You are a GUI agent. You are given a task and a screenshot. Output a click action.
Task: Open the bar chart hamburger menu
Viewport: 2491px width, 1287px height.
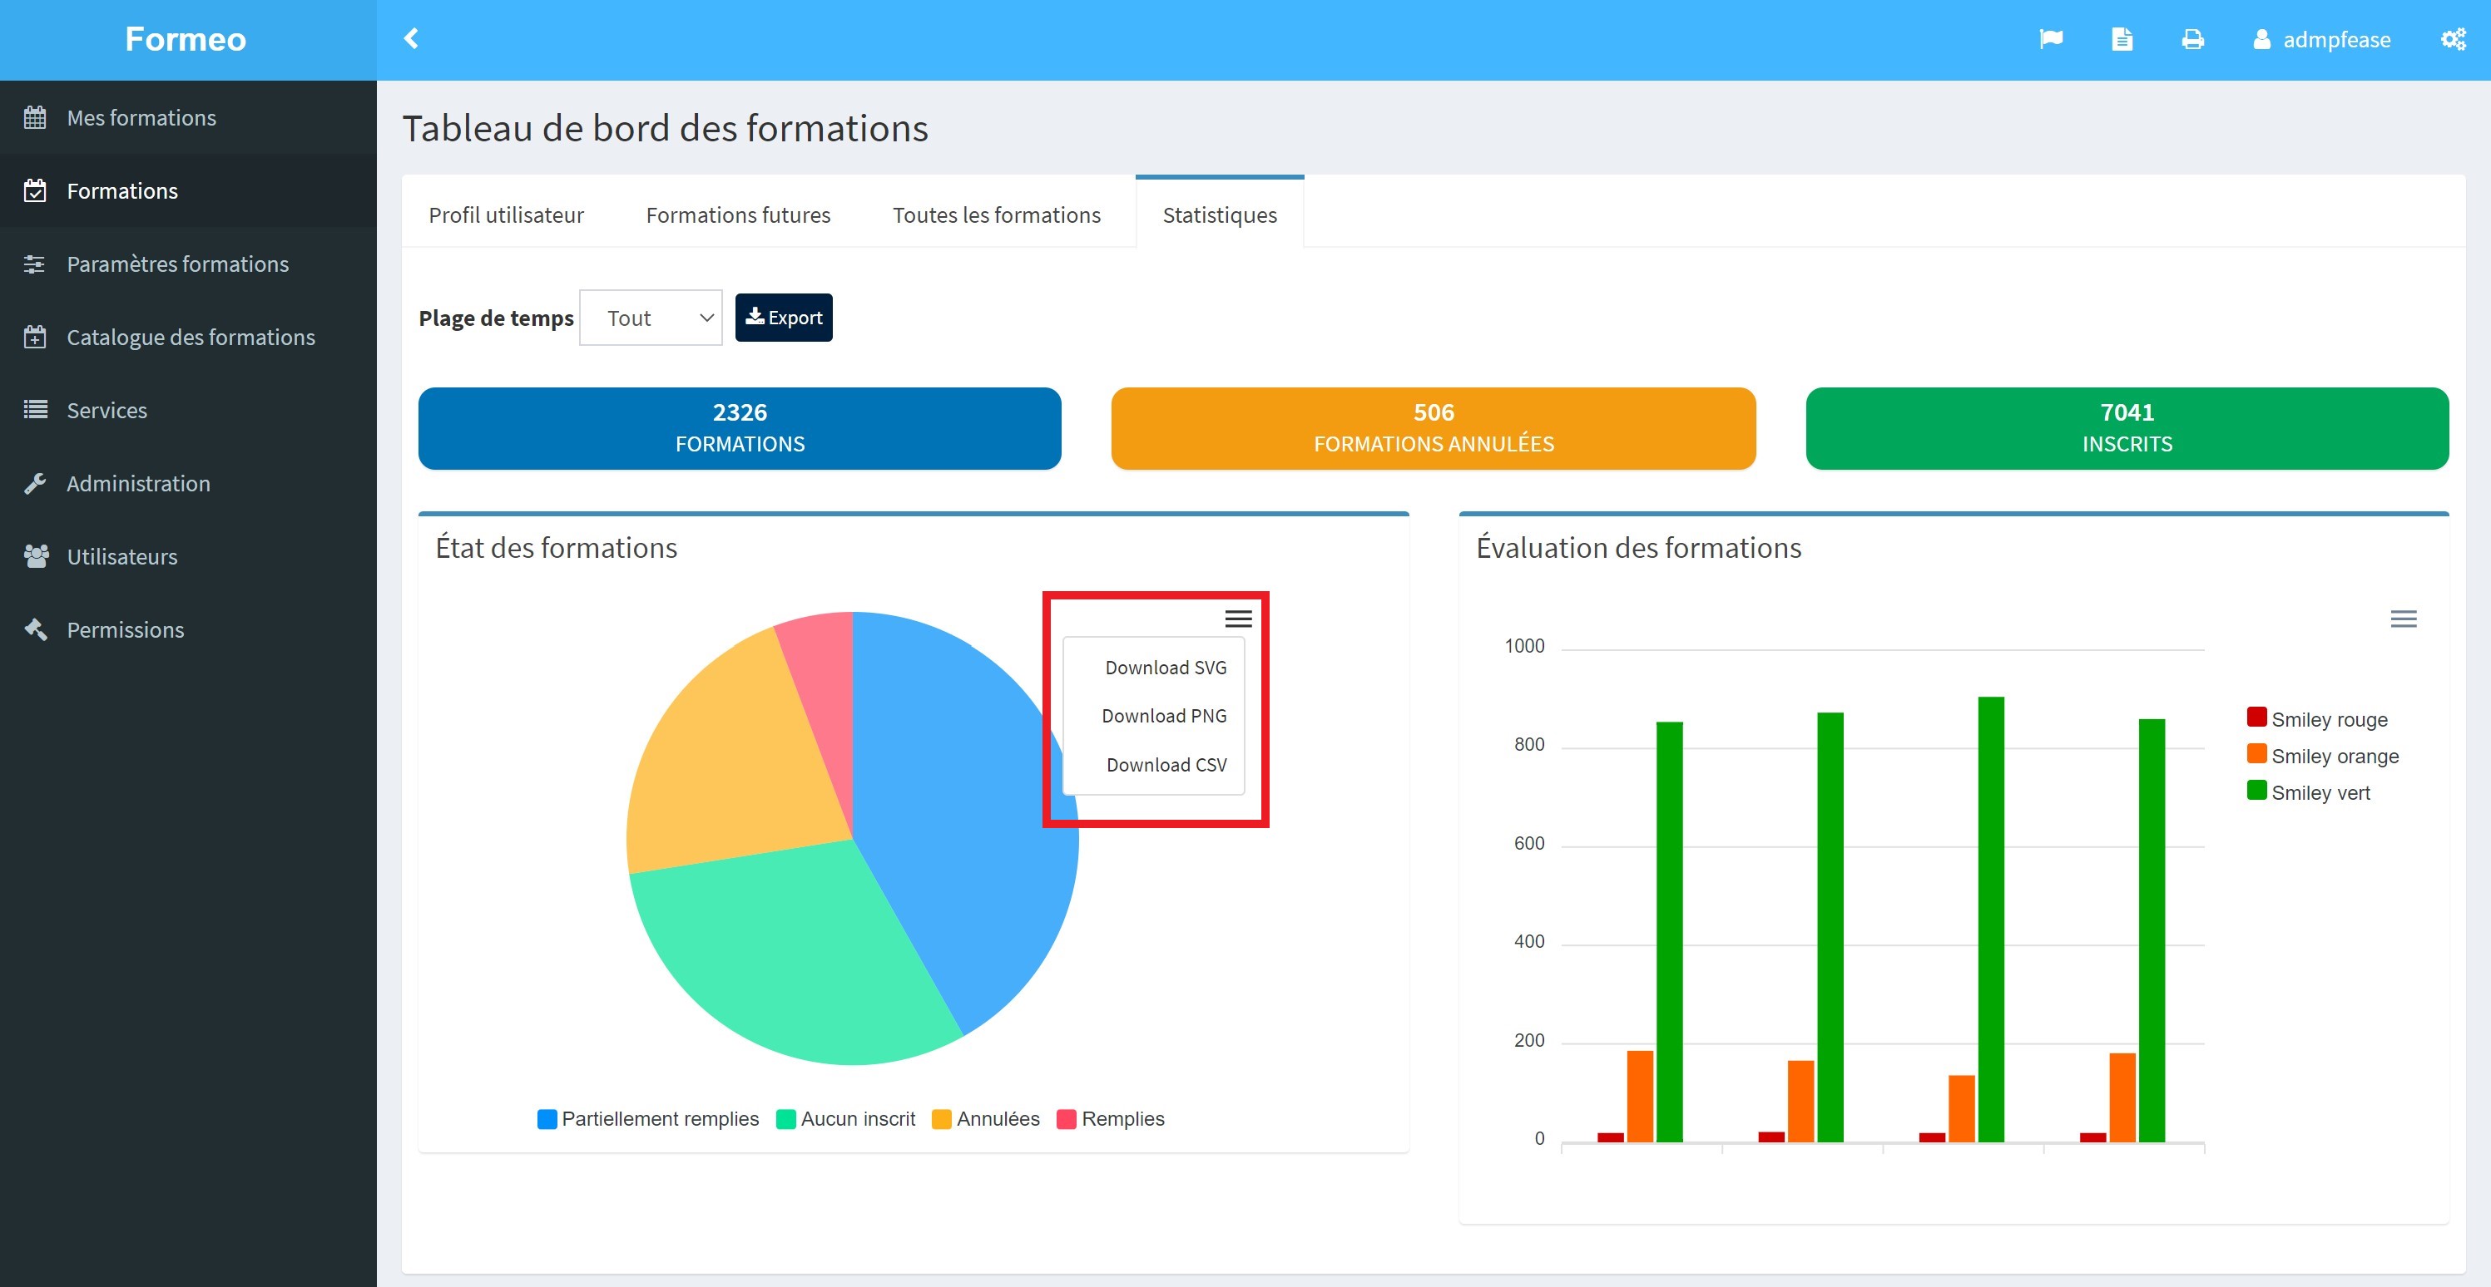pos(2403,619)
